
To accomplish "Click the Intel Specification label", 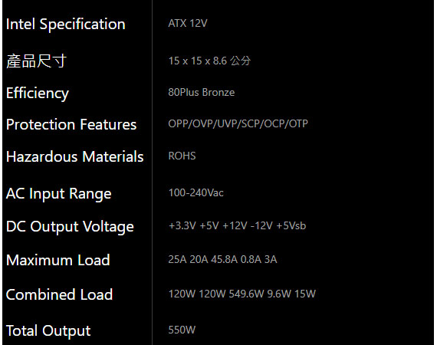I will pos(66,25).
